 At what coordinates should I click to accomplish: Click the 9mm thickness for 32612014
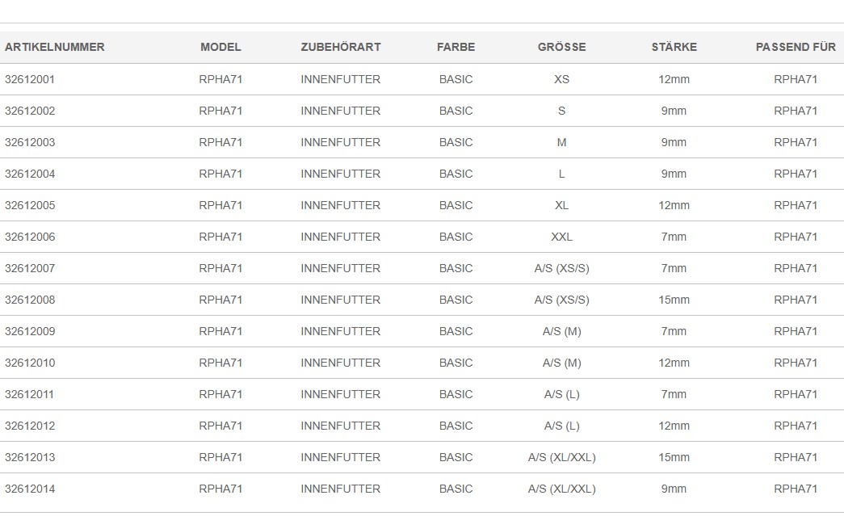point(674,489)
